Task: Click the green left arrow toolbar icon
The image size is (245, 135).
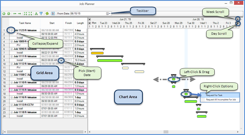Action: pyautogui.click(x=15, y=14)
